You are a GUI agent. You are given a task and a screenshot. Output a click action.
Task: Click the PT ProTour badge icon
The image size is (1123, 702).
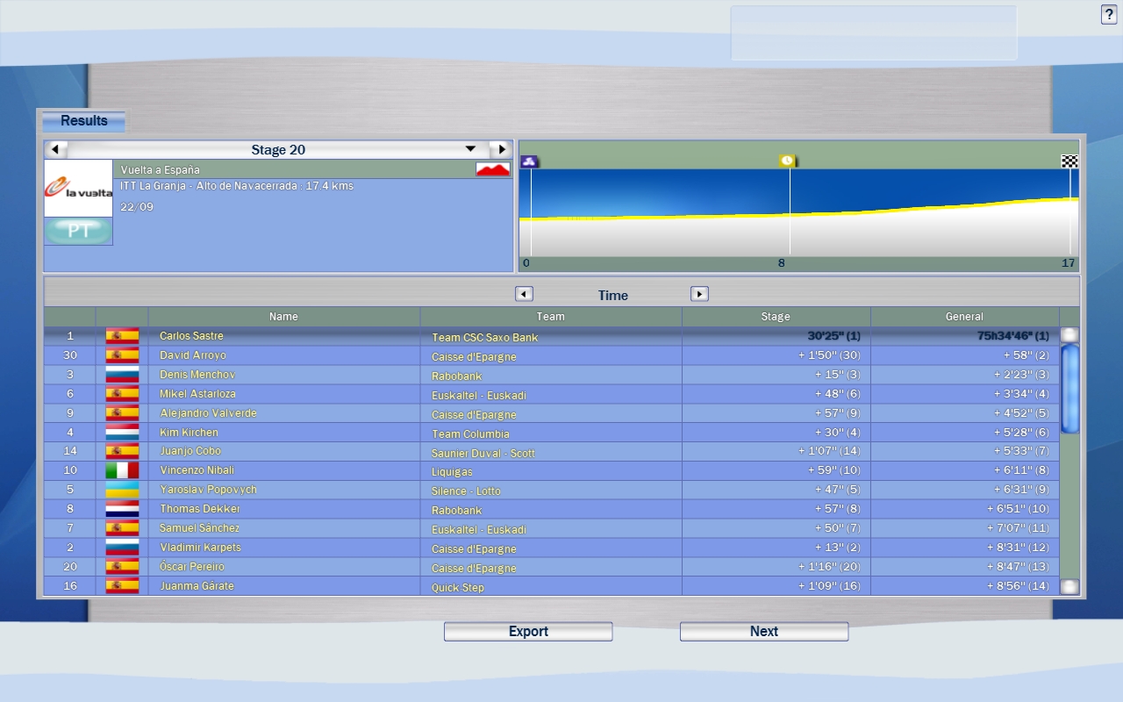click(78, 232)
